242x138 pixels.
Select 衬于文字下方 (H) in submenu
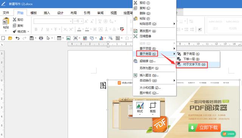tap(198, 64)
